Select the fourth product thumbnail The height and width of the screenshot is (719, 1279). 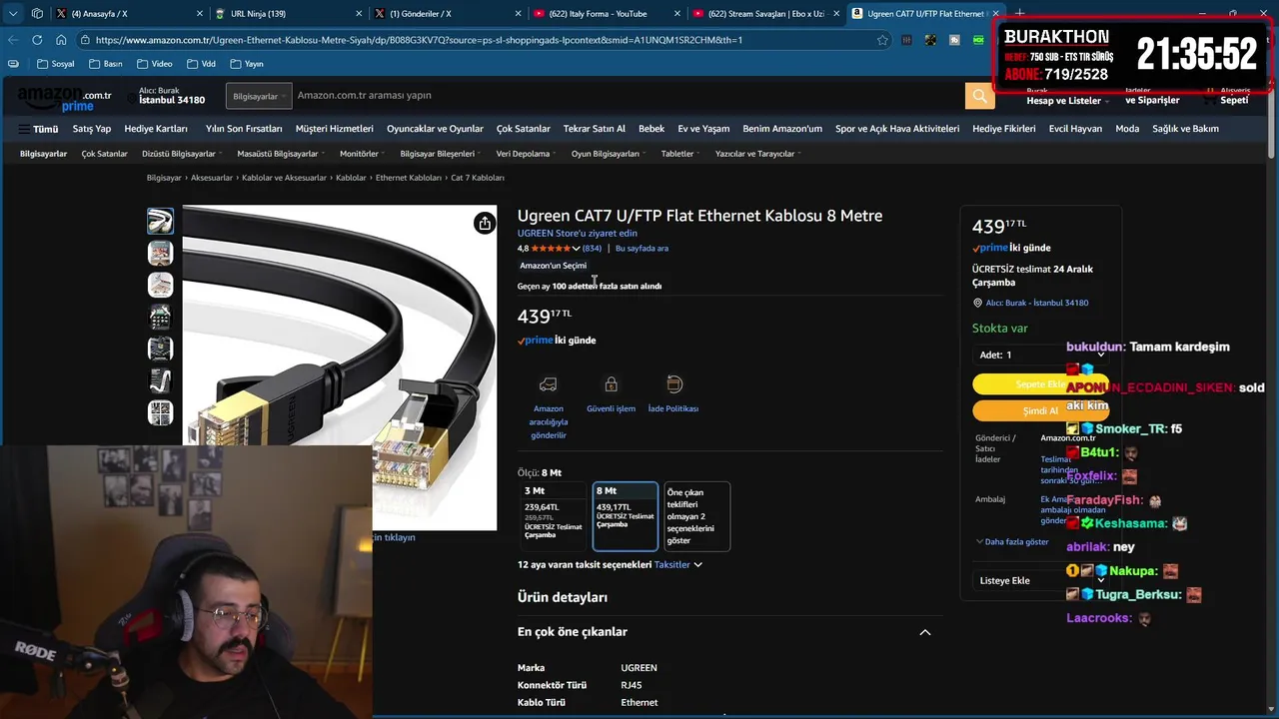160,317
